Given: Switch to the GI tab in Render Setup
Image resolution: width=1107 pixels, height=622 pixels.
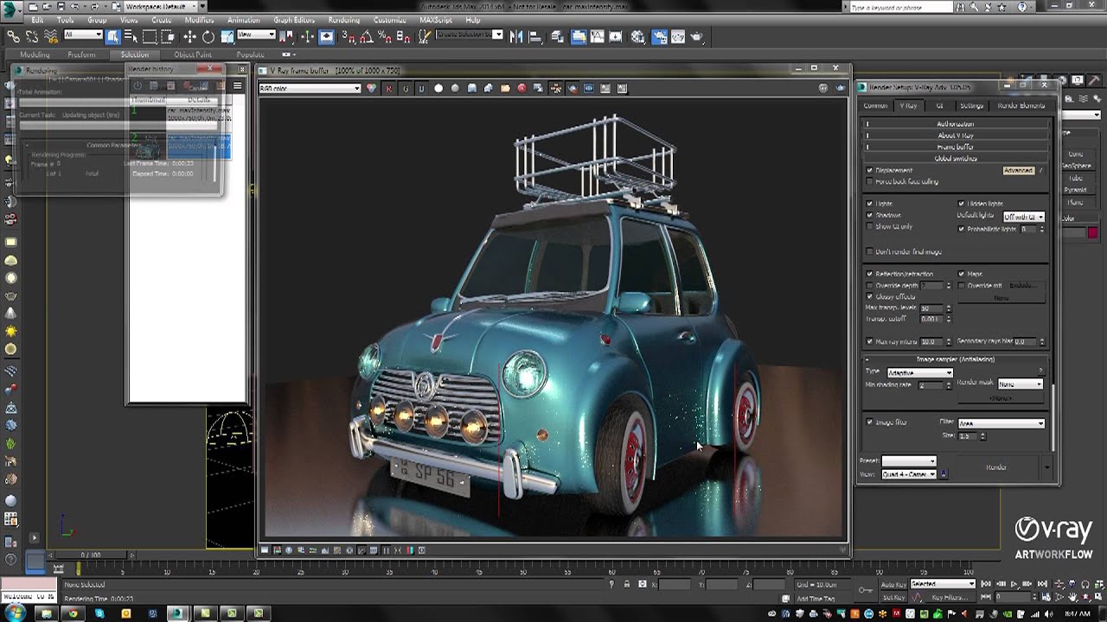Looking at the screenshot, I should coord(939,105).
